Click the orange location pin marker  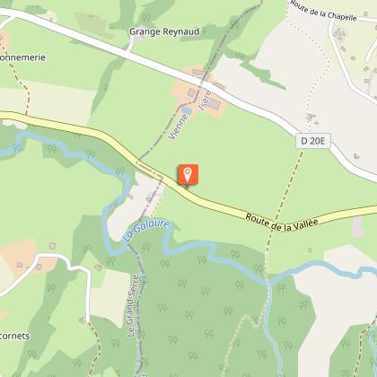[188, 174]
